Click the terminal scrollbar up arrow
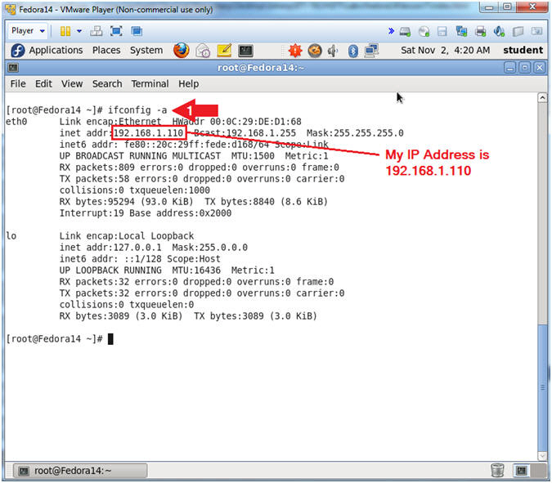Viewport: 552px width, 483px height. [x=542, y=97]
